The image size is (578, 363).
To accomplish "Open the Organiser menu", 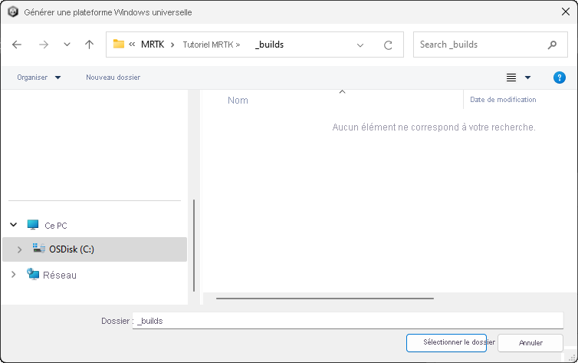I will coord(38,78).
